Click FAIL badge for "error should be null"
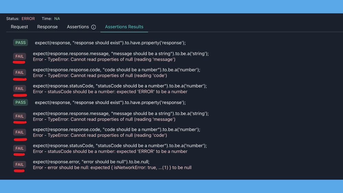Screen dimensions: 343x193 pyautogui.click(x=20, y=165)
